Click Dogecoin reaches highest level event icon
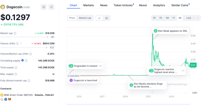 (x=151, y=71)
